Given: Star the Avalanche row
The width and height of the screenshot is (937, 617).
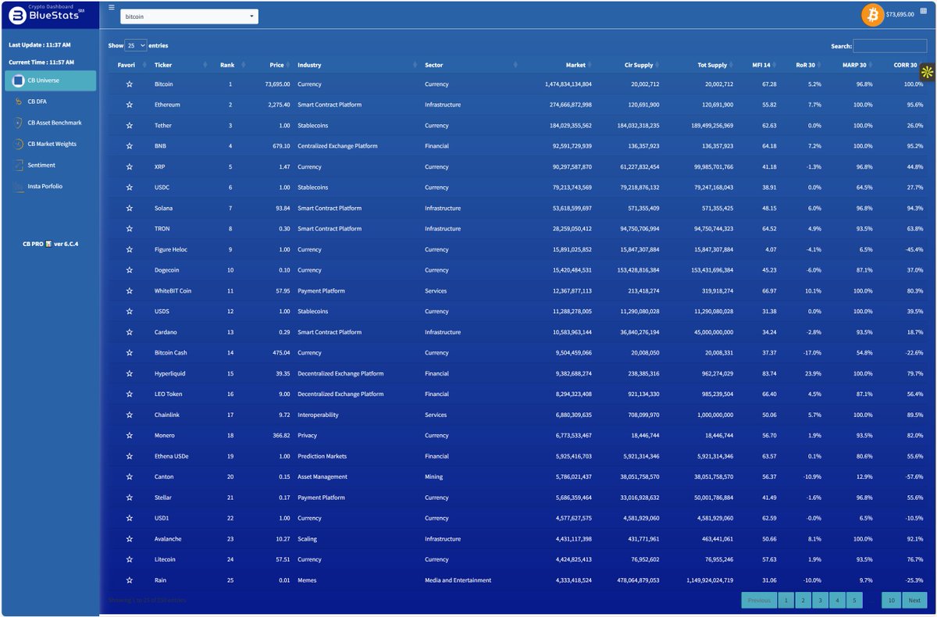Looking at the screenshot, I should [130, 539].
